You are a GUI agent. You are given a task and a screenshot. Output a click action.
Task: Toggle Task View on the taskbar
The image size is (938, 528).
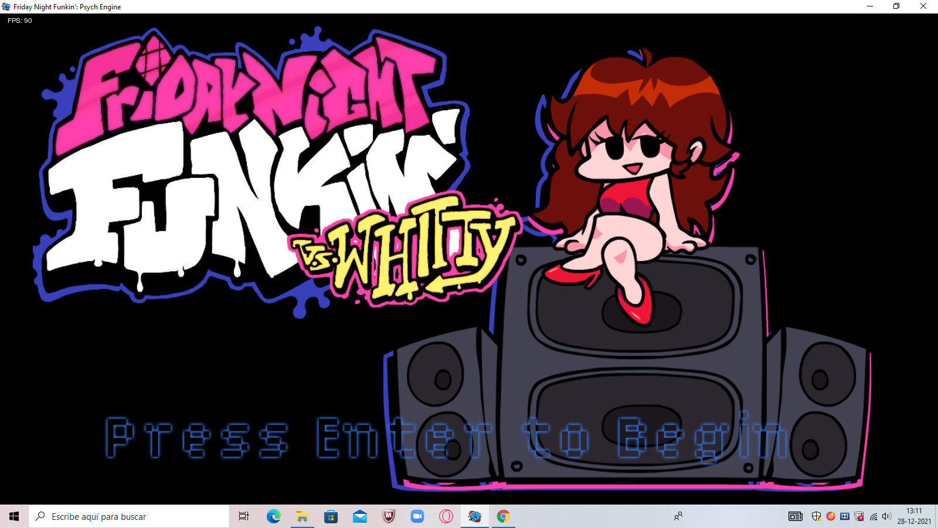coord(243,517)
